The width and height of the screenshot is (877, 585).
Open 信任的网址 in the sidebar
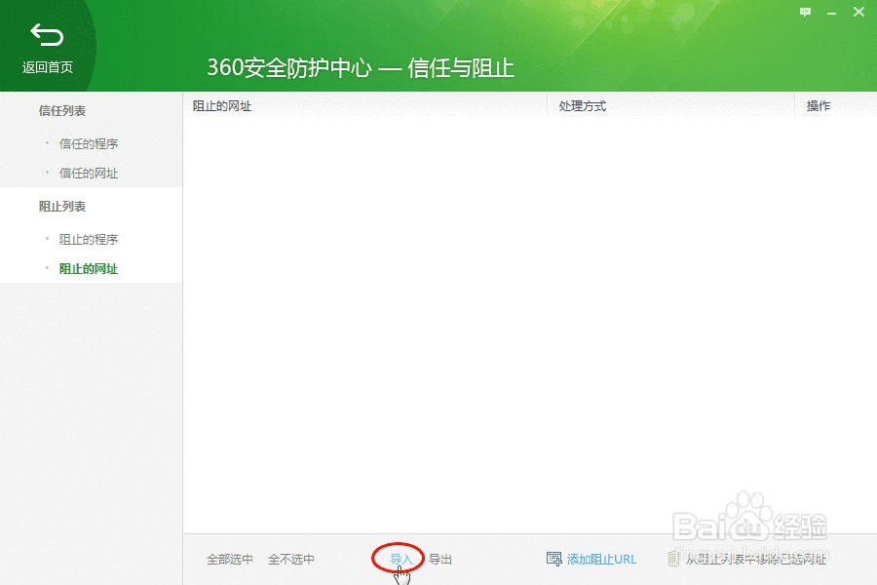89,173
